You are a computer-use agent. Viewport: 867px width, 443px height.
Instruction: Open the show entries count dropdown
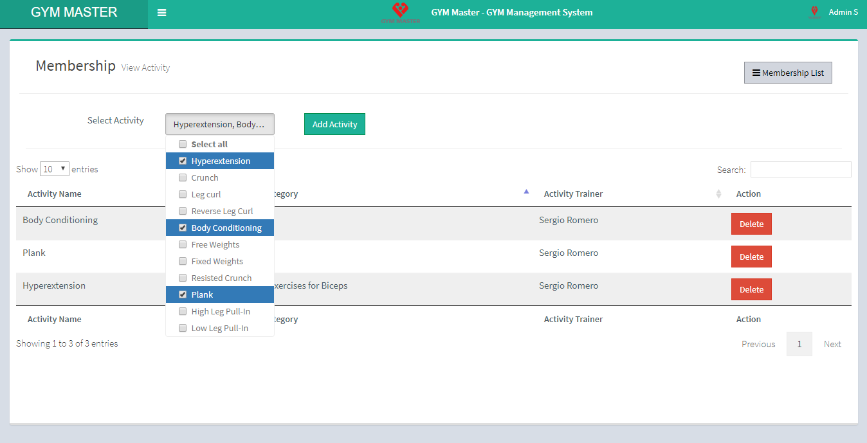pyautogui.click(x=55, y=169)
